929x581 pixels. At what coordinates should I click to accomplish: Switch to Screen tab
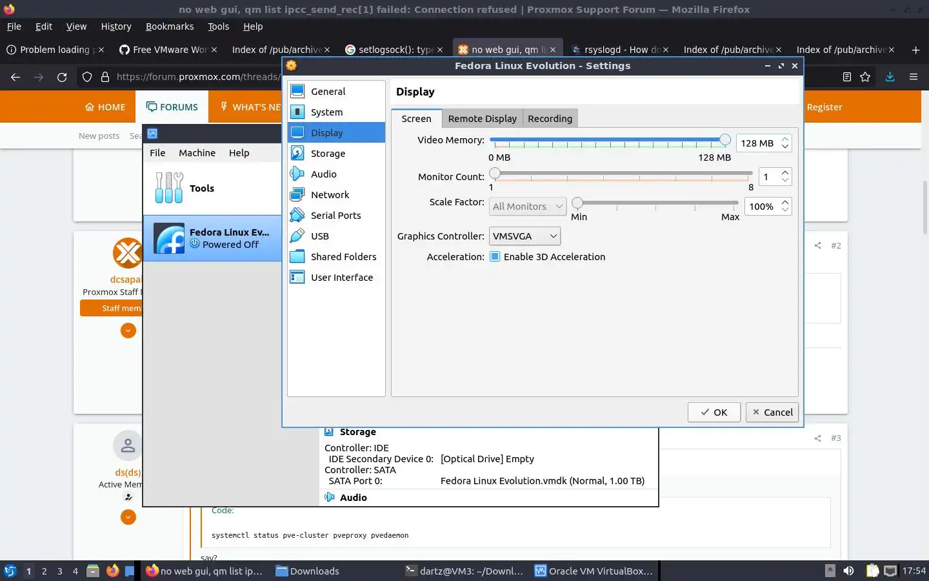416,119
